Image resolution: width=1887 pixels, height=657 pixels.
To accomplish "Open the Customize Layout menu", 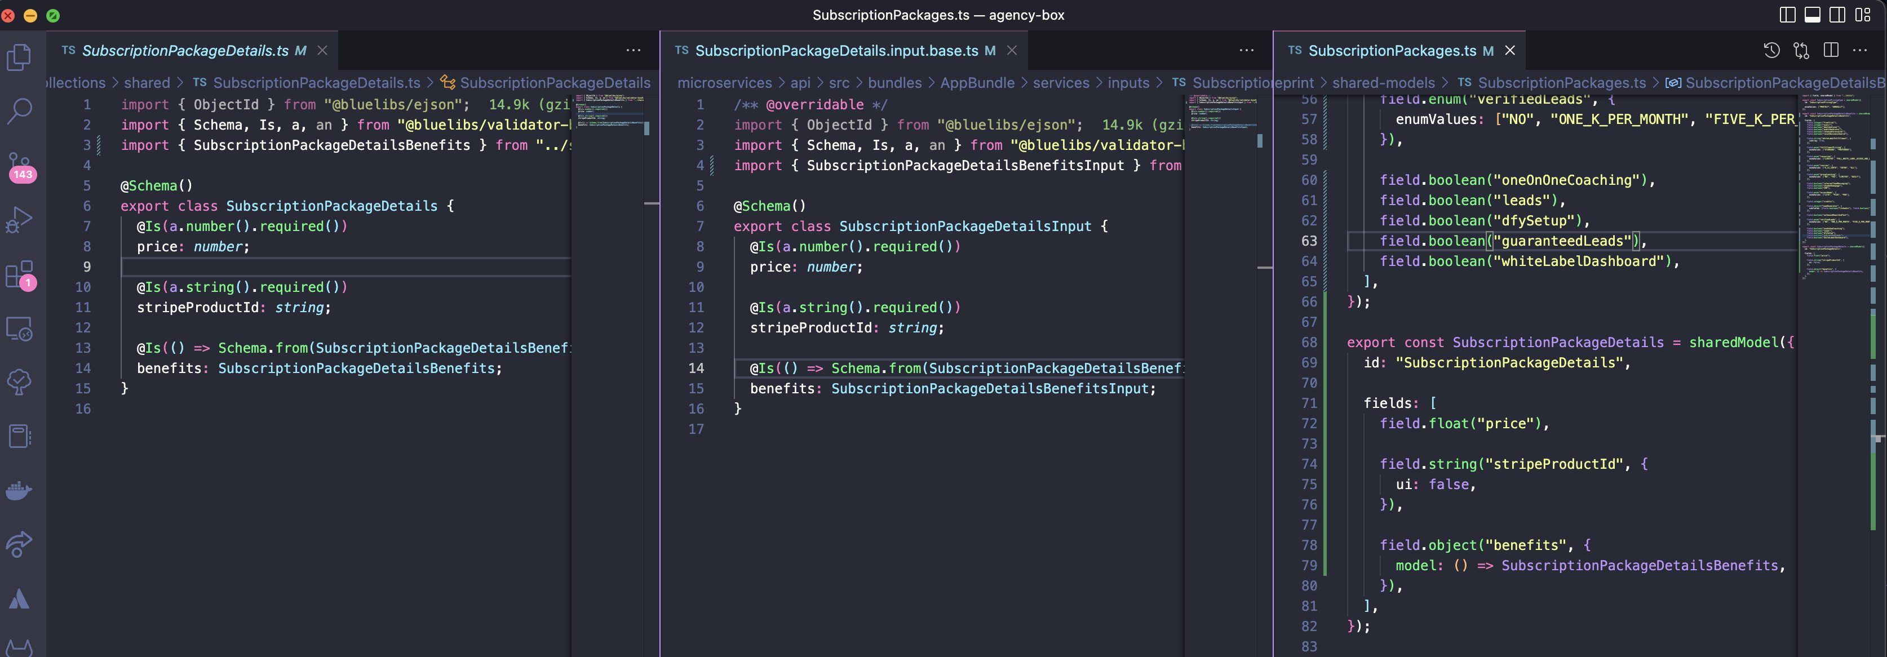I will (1864, 15).
